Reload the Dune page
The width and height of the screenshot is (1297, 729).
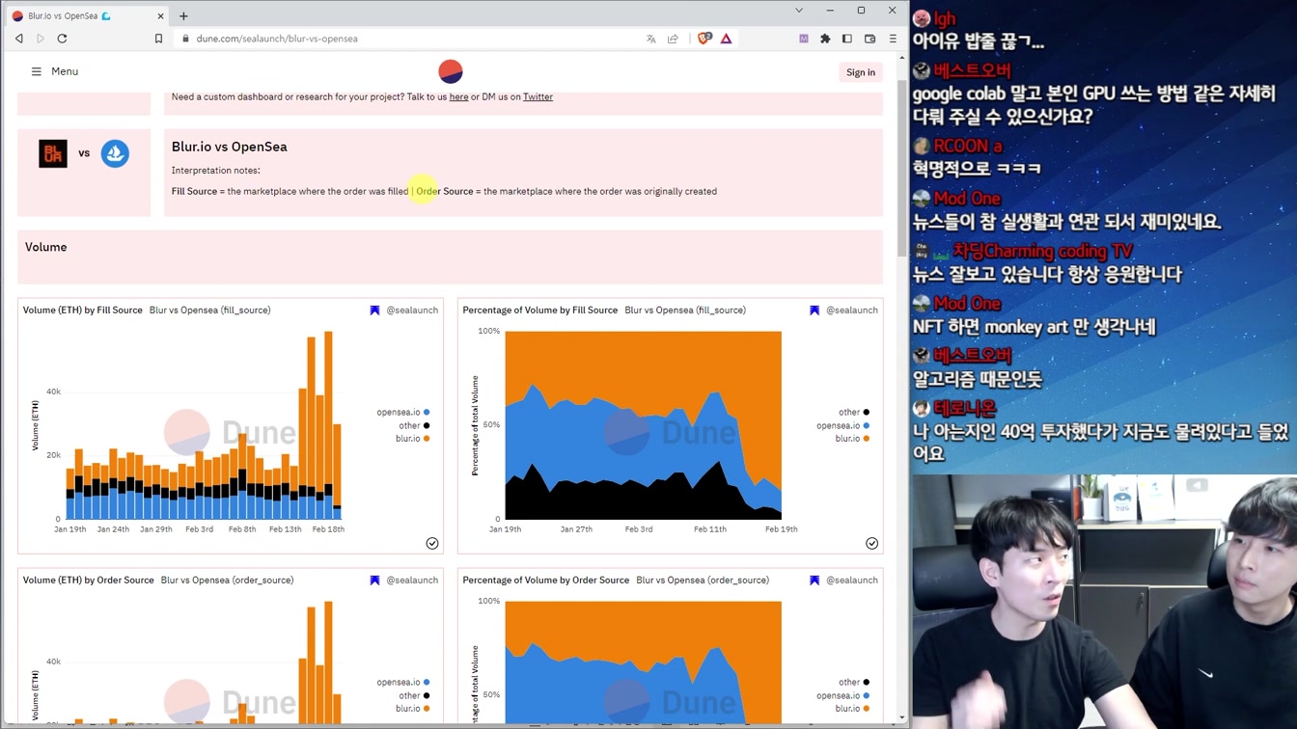[x=62, y=39]
